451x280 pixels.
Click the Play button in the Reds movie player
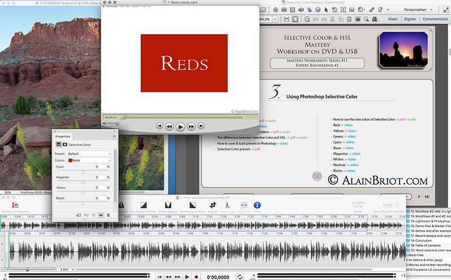[x=180, y=127]
